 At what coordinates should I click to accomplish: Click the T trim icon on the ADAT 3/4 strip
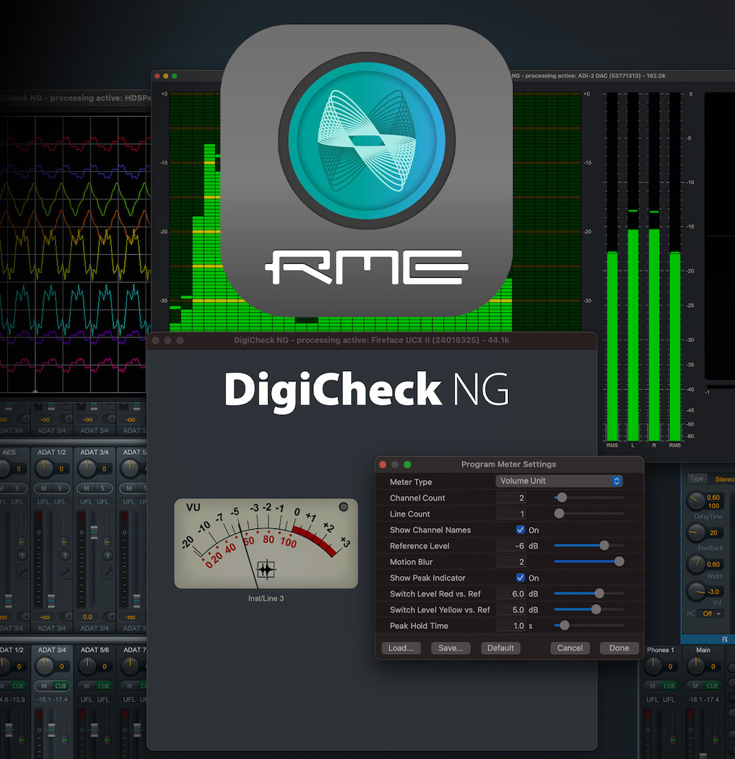[108, 555]
